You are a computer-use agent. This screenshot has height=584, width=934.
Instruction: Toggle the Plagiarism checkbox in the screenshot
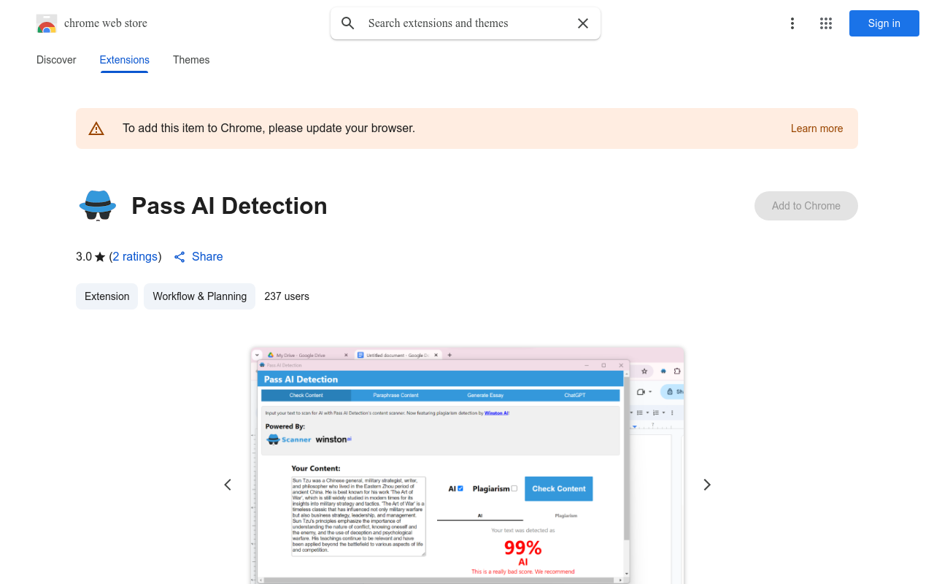coord(514,488)
